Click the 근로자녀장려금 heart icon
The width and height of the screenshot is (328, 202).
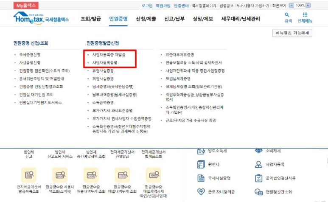click(201, 192)
